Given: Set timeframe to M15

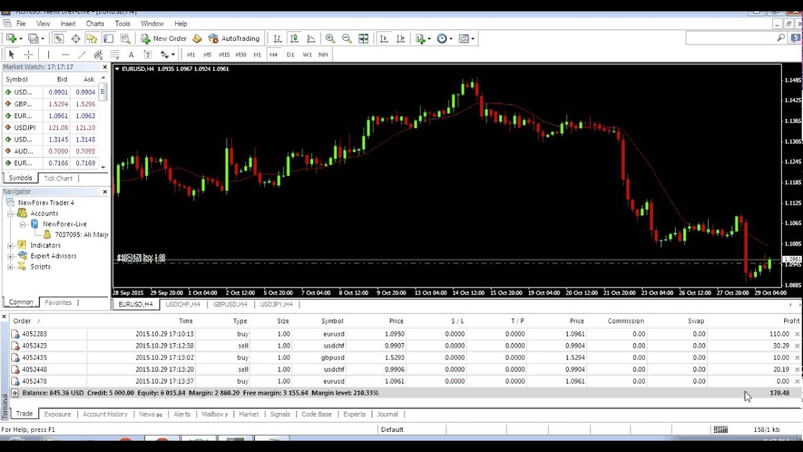Looking at the screenshot, I should (224, 55).
